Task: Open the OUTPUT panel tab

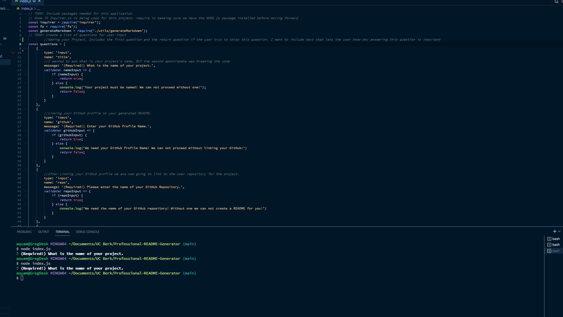Action: coord(43,232)
